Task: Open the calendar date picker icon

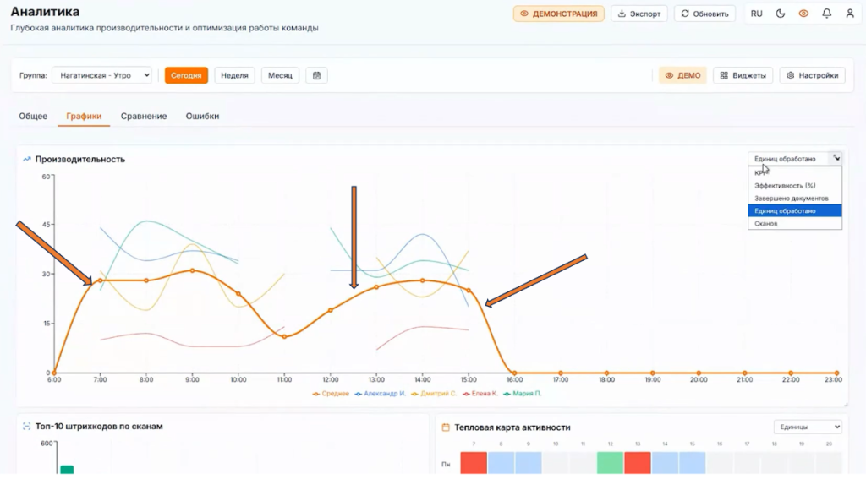Action: [316, 75]
